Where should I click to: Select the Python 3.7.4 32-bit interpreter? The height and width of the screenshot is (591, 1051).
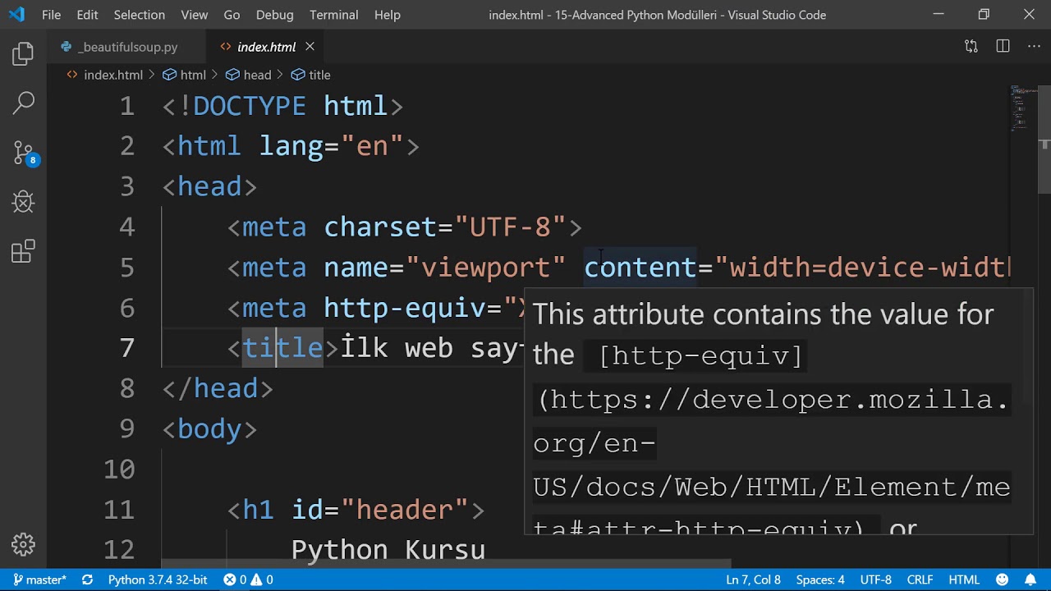pos(158,580)
